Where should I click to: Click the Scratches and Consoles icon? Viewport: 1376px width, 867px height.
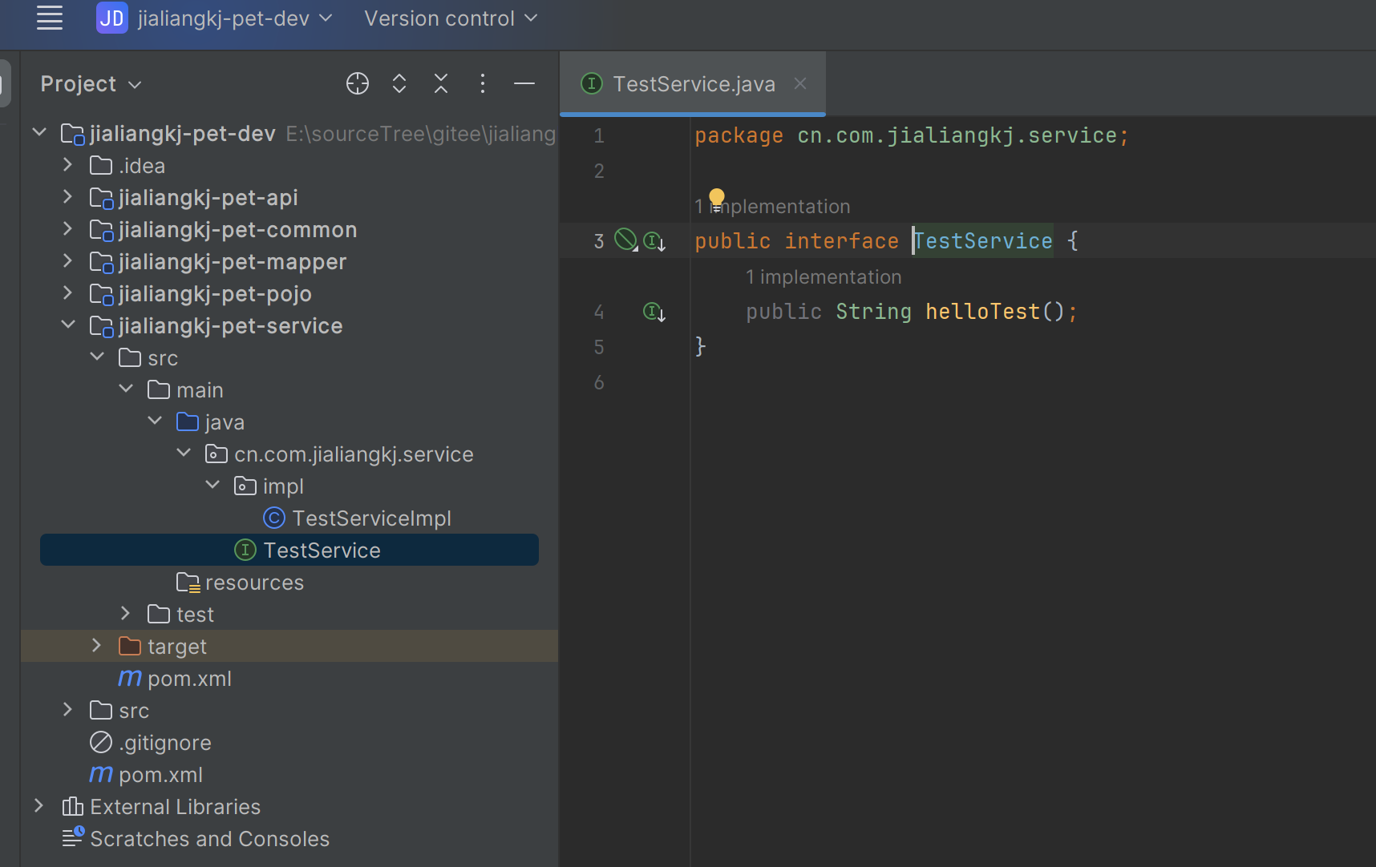click(73, 837)
